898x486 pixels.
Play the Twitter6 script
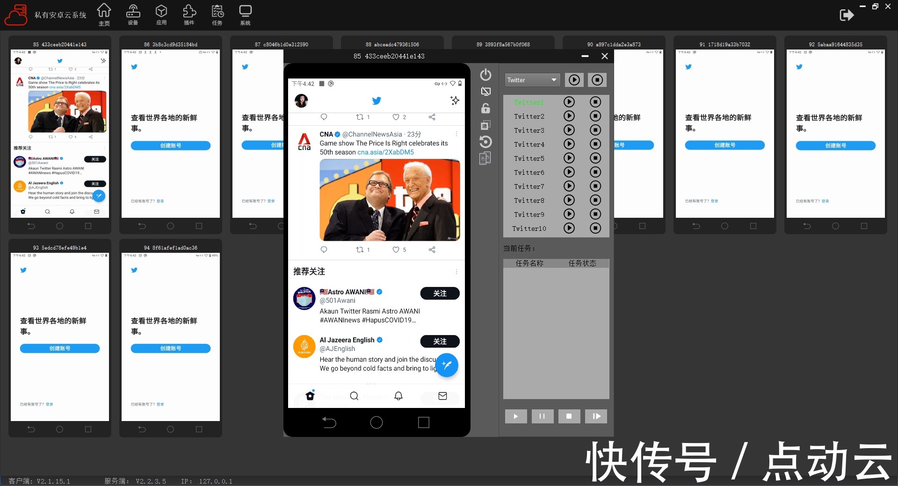(569, 172)
